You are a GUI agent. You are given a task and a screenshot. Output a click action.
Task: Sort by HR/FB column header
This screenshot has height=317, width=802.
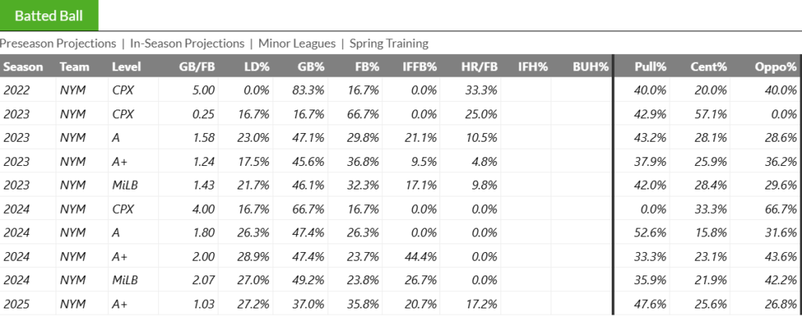(479, 67)
